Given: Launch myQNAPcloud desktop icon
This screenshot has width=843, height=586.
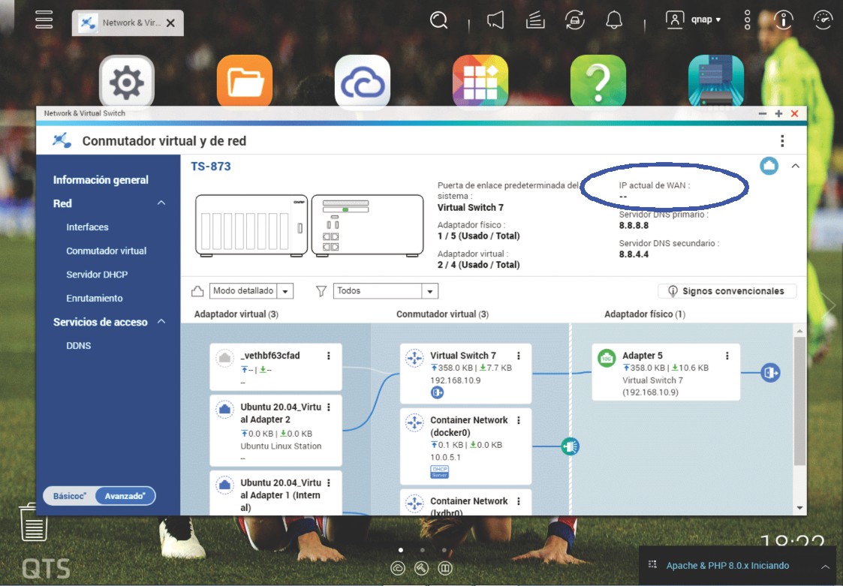Looking at the screenshot, I should 362,82.
